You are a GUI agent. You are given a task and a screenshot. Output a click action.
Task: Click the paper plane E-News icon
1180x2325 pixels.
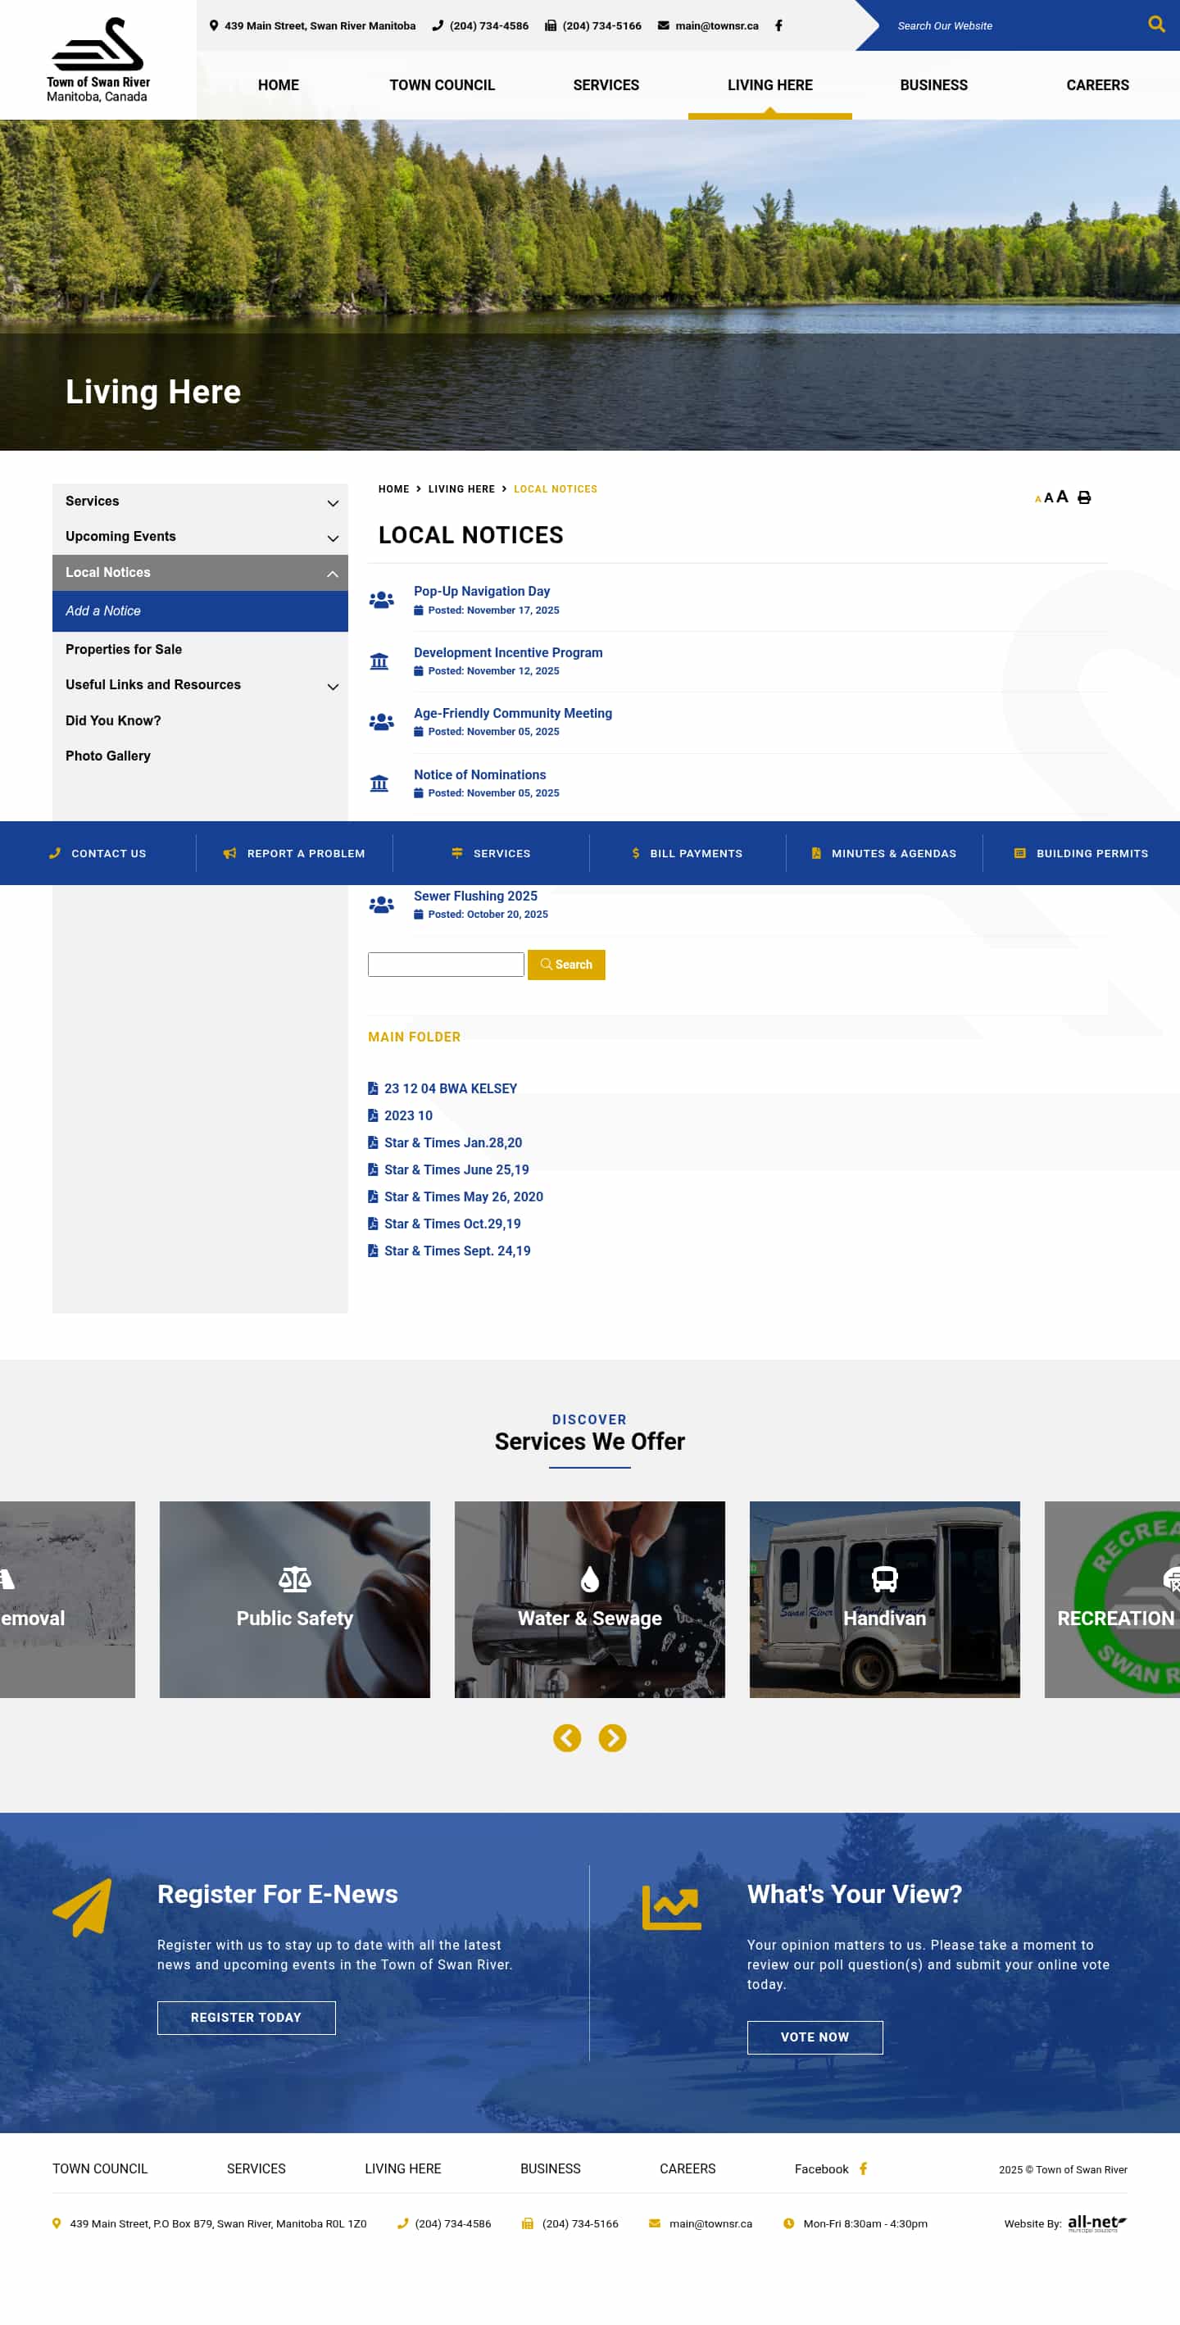pyautogui.click(x=82, y=1907)
